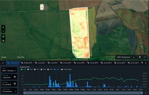Reset the chart range zoom
The height and width of the screenshot is (95, 149).
coord(146,93)
